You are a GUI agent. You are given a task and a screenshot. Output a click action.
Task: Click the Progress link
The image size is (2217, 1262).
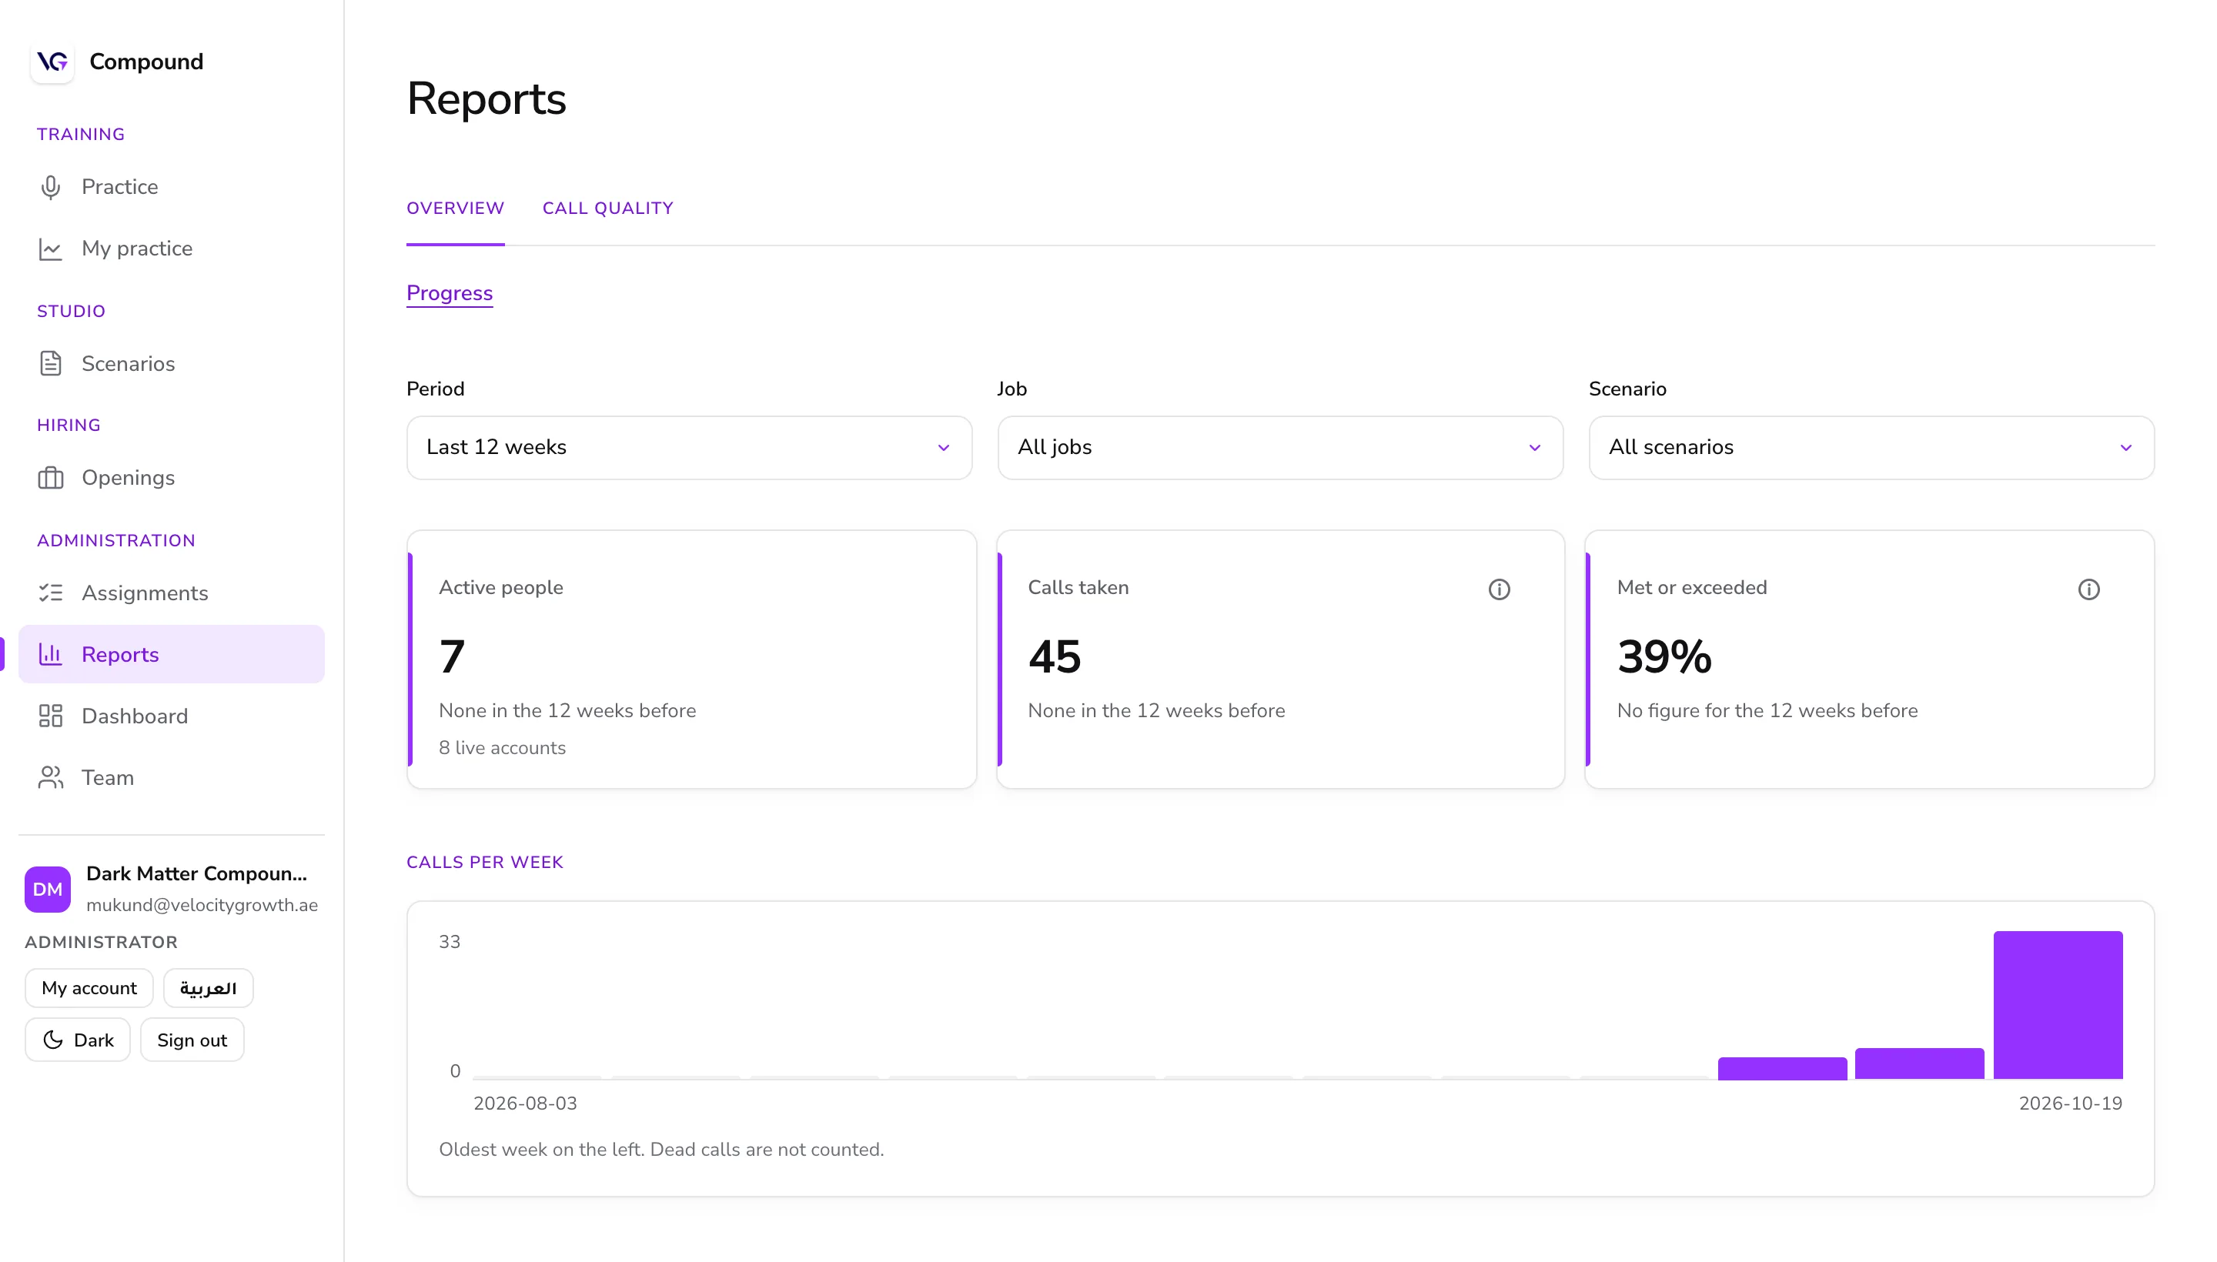pyautogui.click(x=449, y=293)
